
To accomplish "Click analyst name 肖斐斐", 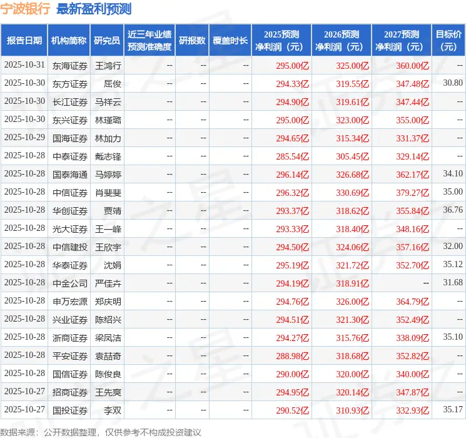I will click(108, 193).
